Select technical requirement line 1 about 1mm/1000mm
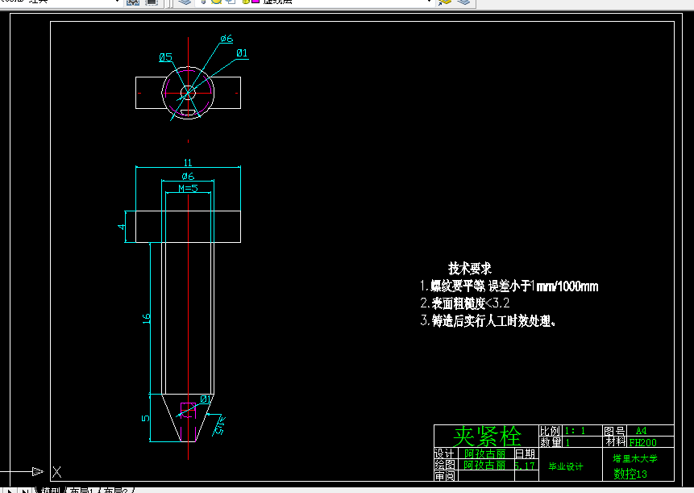Viewport: 694px width, 493px height. (x=509, y=286)
